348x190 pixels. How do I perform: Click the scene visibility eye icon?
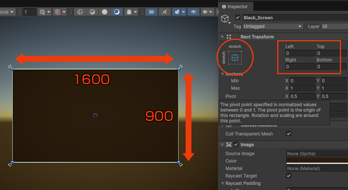click(193, 12)
